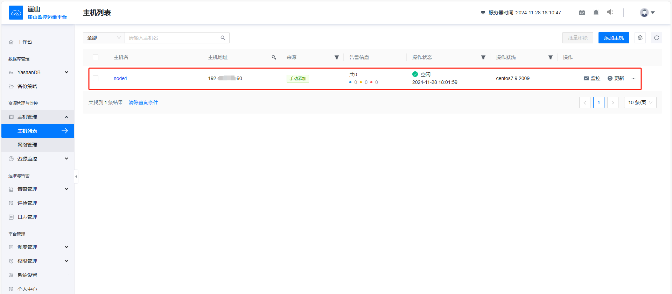Check the node1 row checkbox
Screen dimensions: 672x294
pos(96,78)
